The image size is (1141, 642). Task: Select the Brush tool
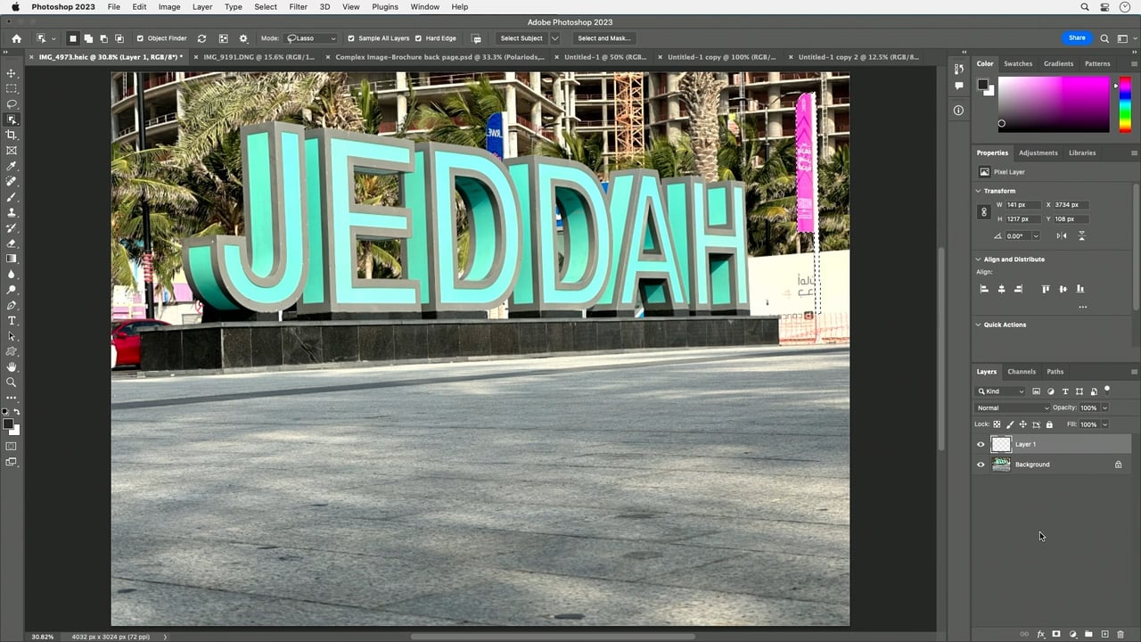pos(12,197)
